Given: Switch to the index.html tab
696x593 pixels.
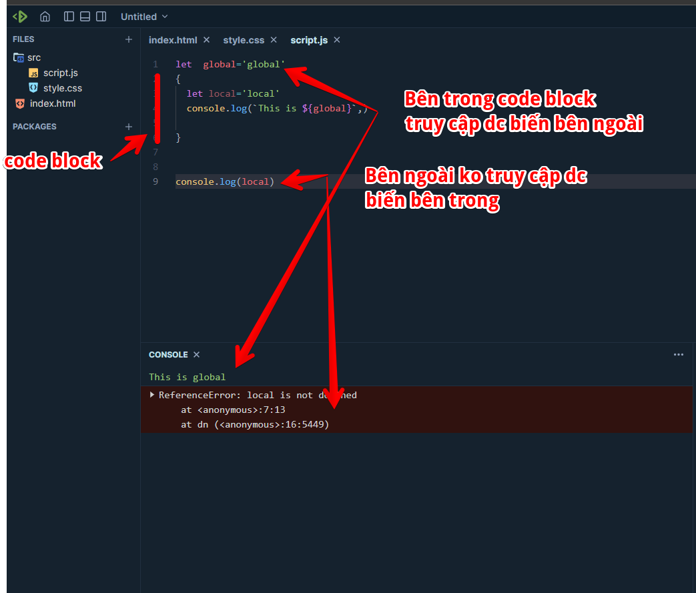Looking at the screenshot, I should pyautogui.click(x=173, y=39).
